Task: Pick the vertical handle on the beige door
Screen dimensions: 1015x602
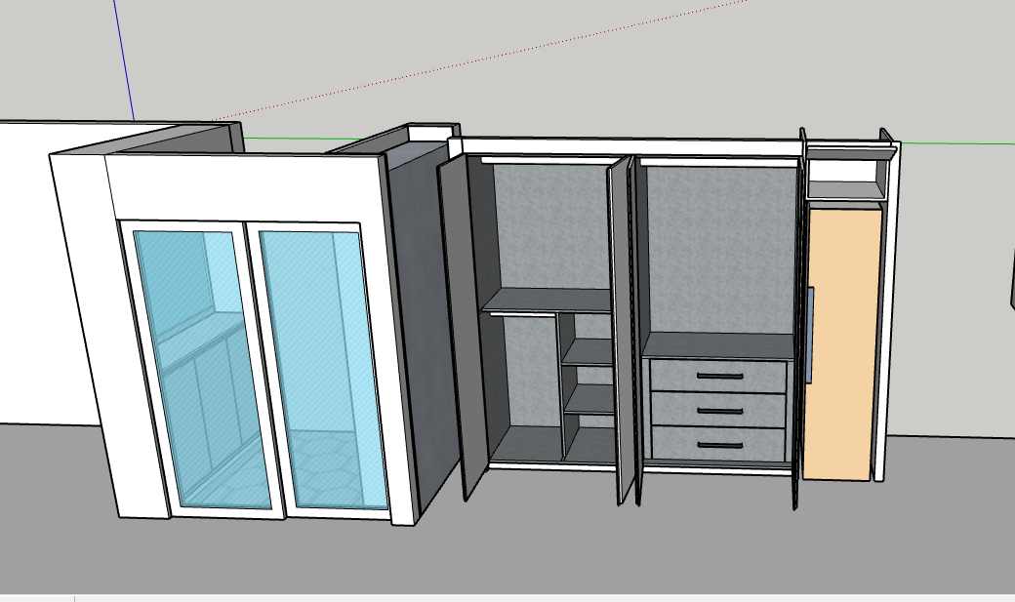Action: 809,336
